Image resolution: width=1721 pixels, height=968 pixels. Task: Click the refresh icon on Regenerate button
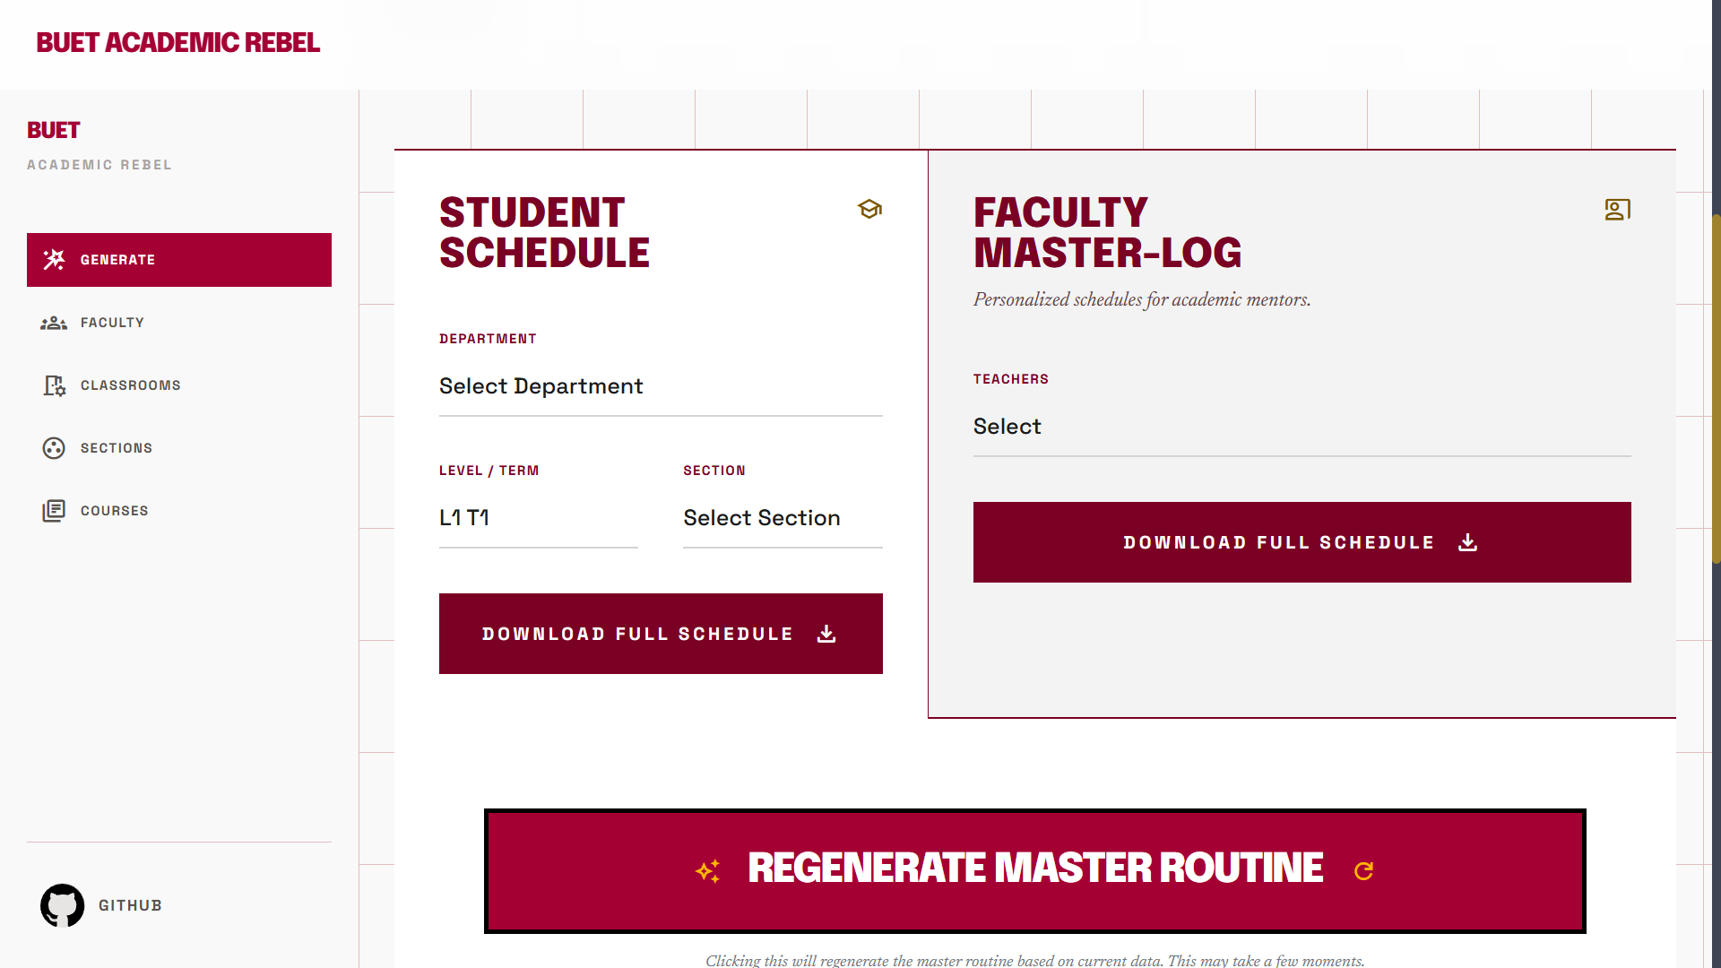pos(1364,871)
